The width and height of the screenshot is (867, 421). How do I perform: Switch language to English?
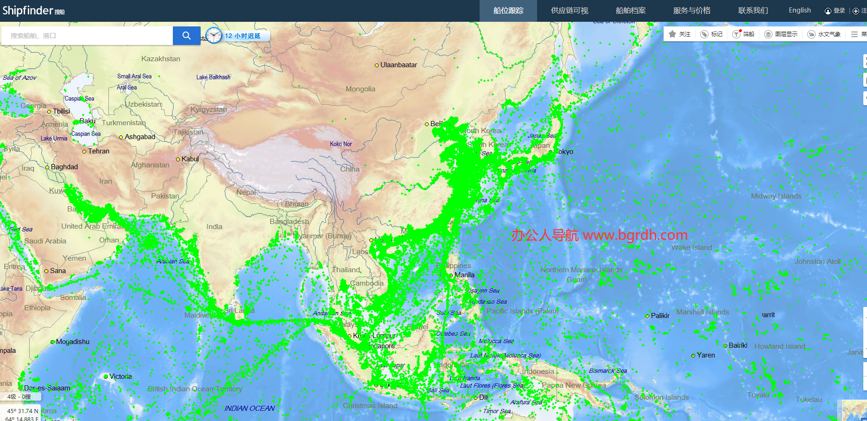pos(799,10)
